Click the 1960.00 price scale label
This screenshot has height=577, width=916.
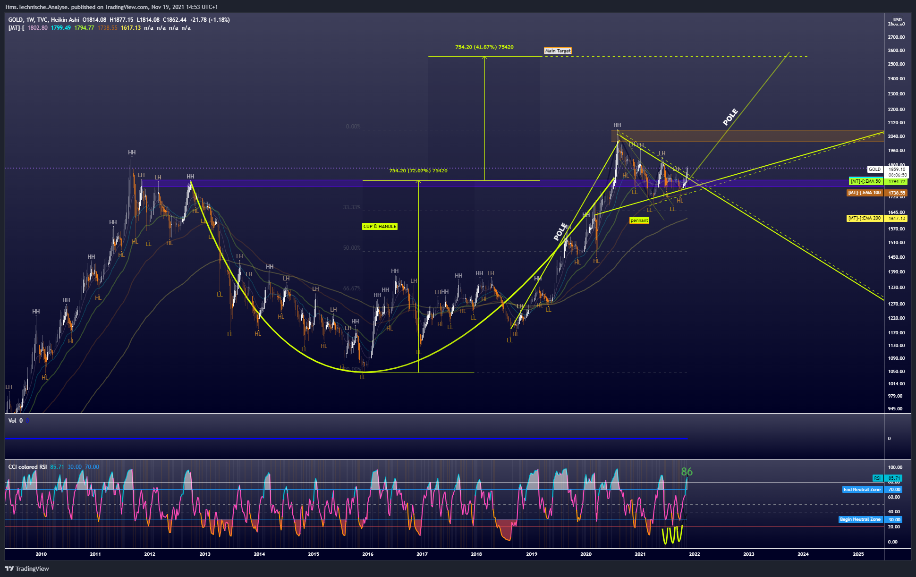(896, 151)
